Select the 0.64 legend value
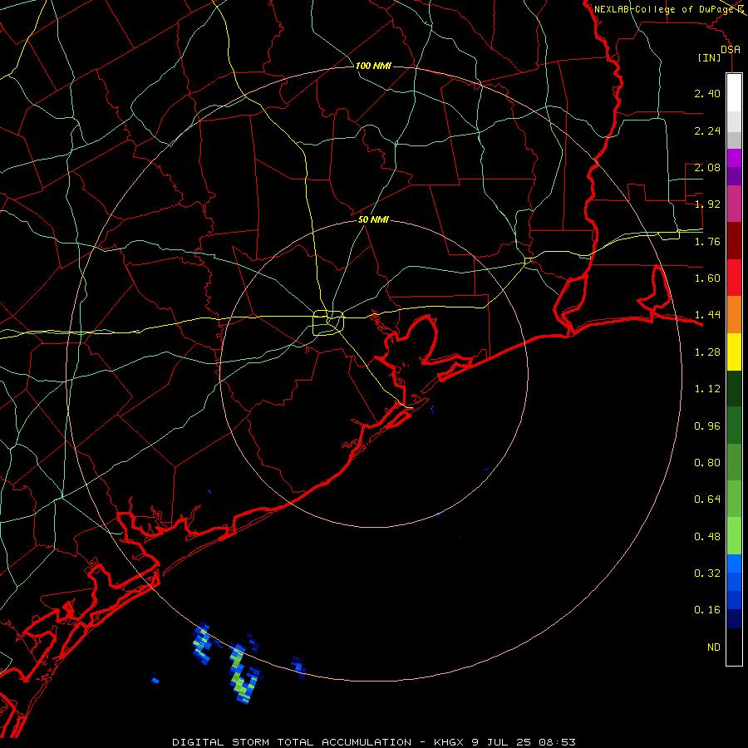Viewport: 748px width, 748px height. pyautogui.click(x=707, y=499)
